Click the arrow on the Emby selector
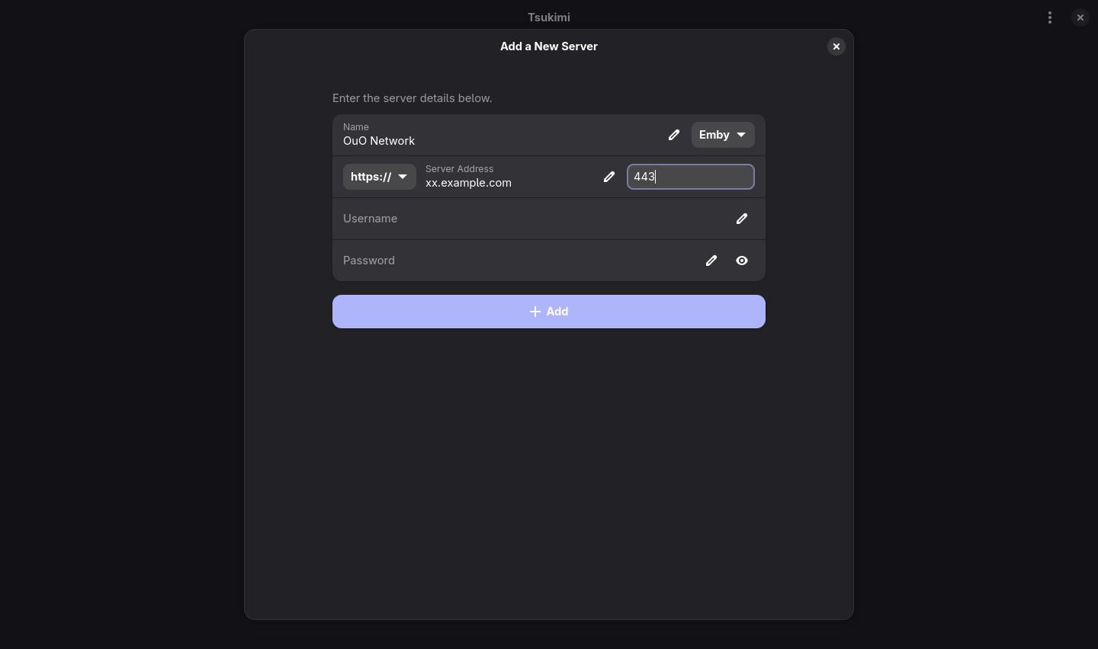The height and width of the screenshot is (649, 1098). (741, 135)
